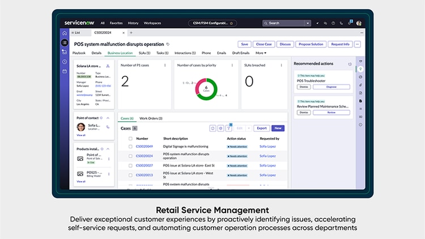Open Cases list settings gear
Image resolution: width=425 pixels, height=239 pixels.
point(220,128)
